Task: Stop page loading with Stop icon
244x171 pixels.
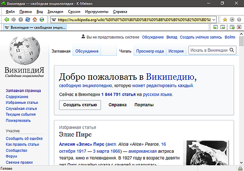Action: click(x=21, y=20)
